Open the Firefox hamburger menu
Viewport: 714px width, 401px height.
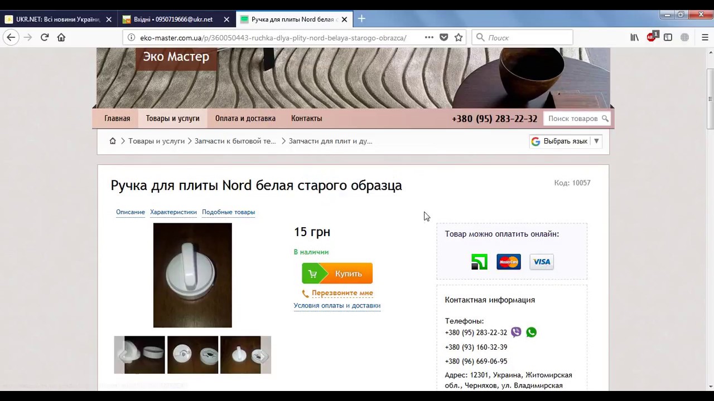point(705,37)
